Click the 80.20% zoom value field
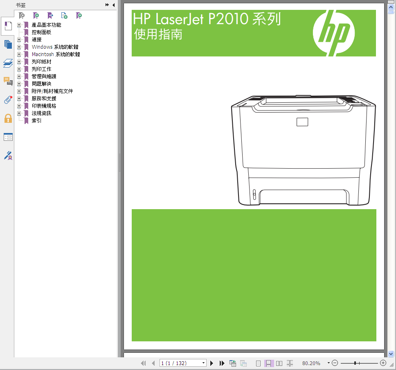The height and width of the screenshot is (370, 396). [311, 363]
